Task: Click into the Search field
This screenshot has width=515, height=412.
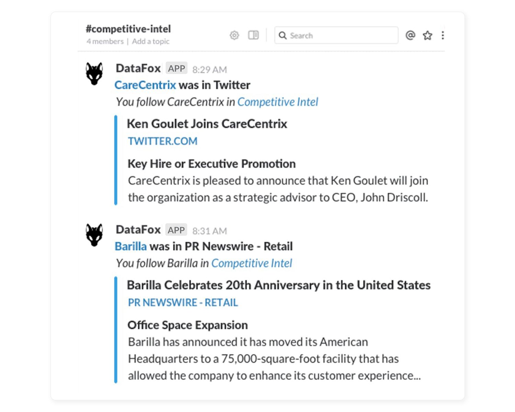Action: pos(336,35)
